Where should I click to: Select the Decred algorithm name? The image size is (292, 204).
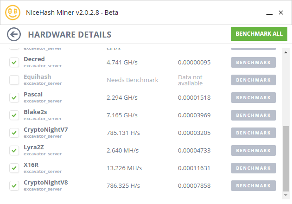[x=34, y=59]
